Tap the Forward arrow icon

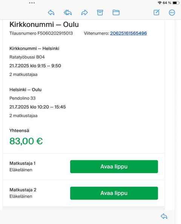tap(84, 12)
